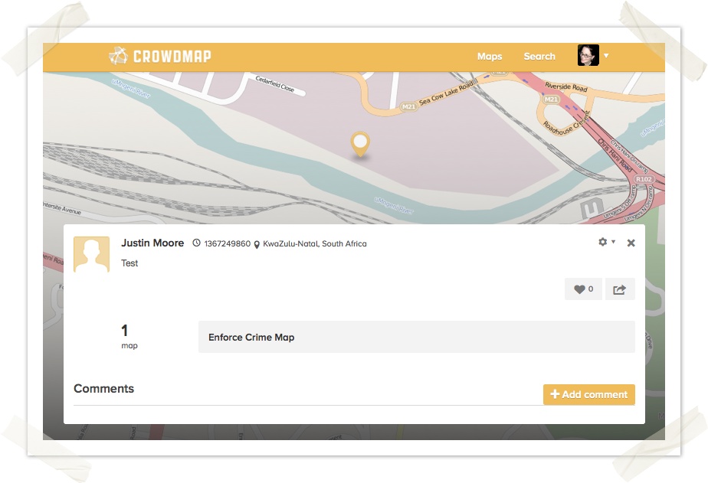Like the post with the heart button
This screenshot has height=483, width=708.
[x=583, y=289]
